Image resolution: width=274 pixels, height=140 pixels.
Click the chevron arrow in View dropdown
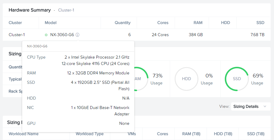pos(265,106)
